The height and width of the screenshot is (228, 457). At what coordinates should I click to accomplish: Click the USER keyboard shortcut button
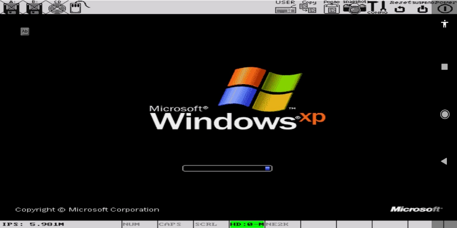pos(285,7)
